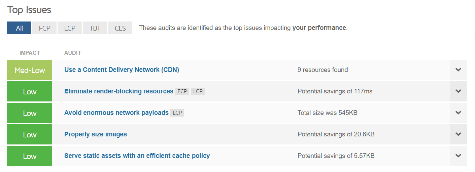Click LCP tag beside Avoid enormous network payloads
Screen dimensions: 475x172
[177, 113]
